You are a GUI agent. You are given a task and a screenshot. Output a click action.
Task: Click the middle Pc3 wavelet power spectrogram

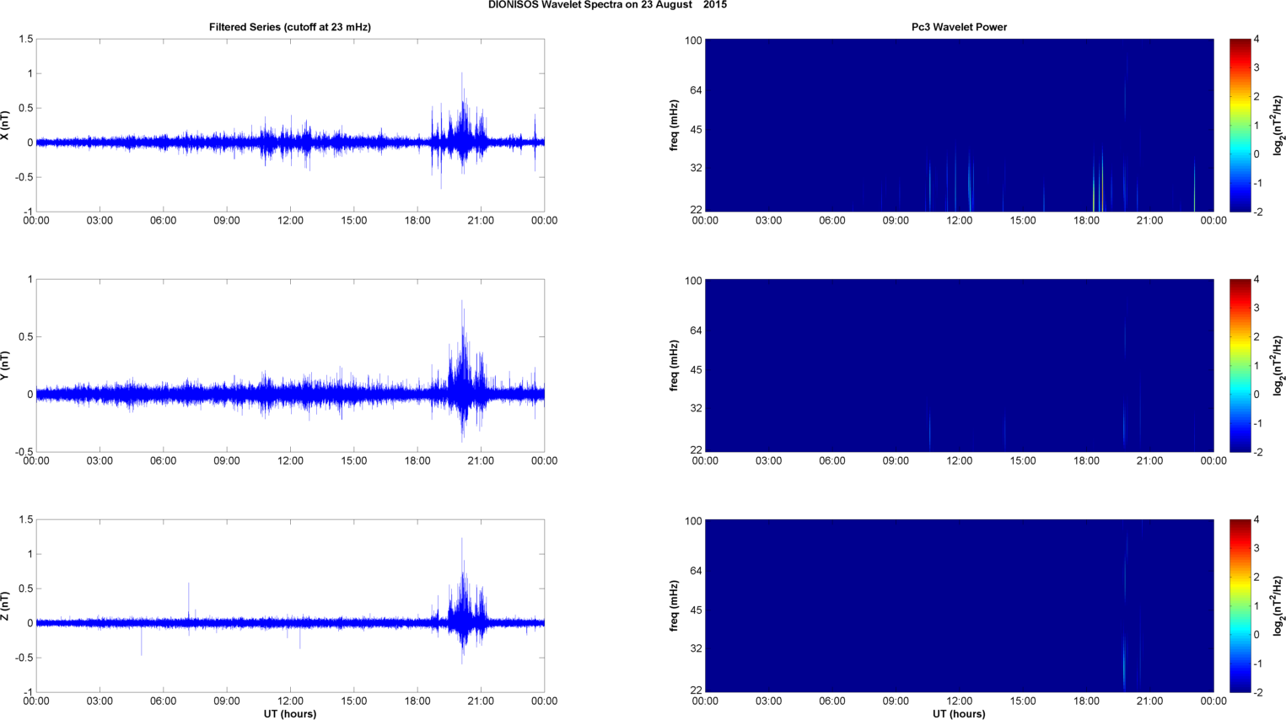point(959,365)
